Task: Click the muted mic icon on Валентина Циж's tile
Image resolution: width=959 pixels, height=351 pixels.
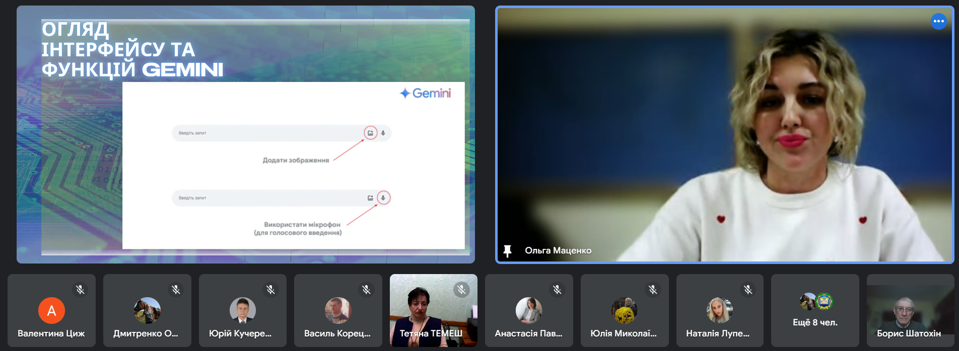Action: (80, 290)
